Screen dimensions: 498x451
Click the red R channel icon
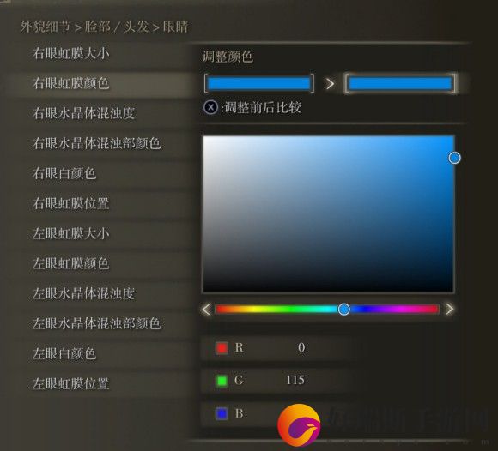tap(222, 347)
